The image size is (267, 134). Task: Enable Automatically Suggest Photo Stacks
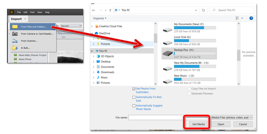[134, 106]
